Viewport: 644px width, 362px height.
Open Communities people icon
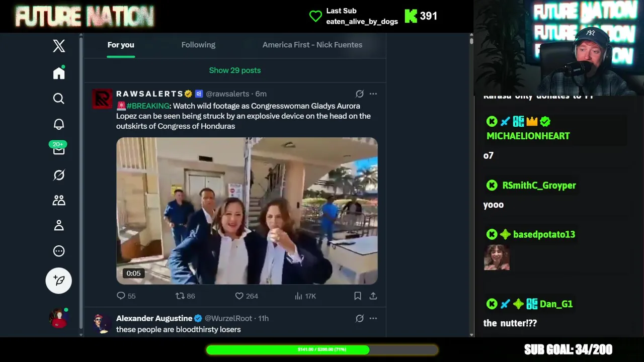coord(59,200)
